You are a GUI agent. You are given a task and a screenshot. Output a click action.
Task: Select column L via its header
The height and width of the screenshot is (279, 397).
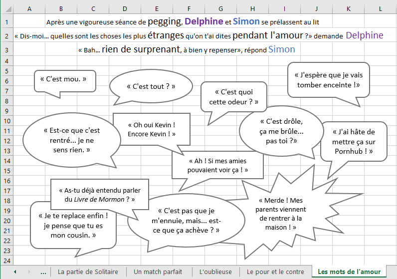[380, 9]
